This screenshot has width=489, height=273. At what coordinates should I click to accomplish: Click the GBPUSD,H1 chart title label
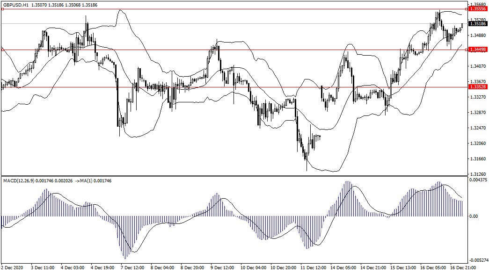(14, 4)
